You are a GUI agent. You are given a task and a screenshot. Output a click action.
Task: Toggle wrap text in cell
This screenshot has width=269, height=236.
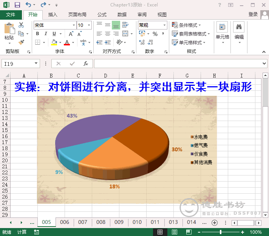[125, 25]
